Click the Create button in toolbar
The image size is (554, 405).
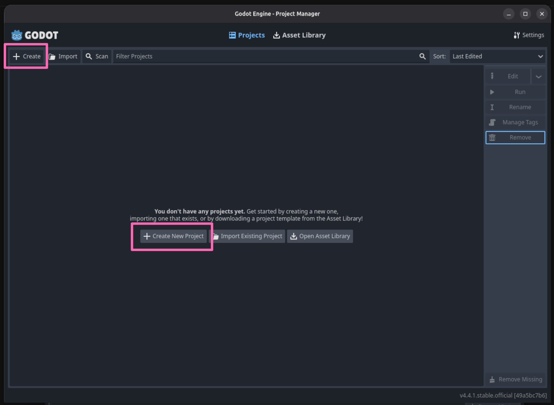[x=27, y=56]
